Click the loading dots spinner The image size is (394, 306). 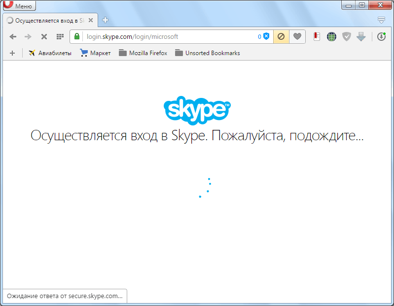pyautogui.click(x=205, y=188)
